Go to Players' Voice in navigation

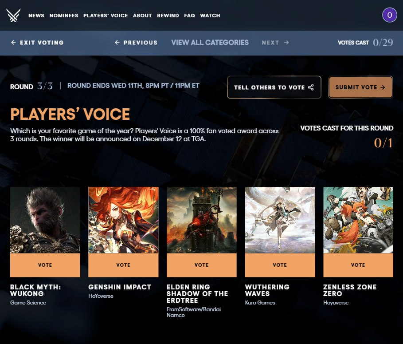coord(106,16)
